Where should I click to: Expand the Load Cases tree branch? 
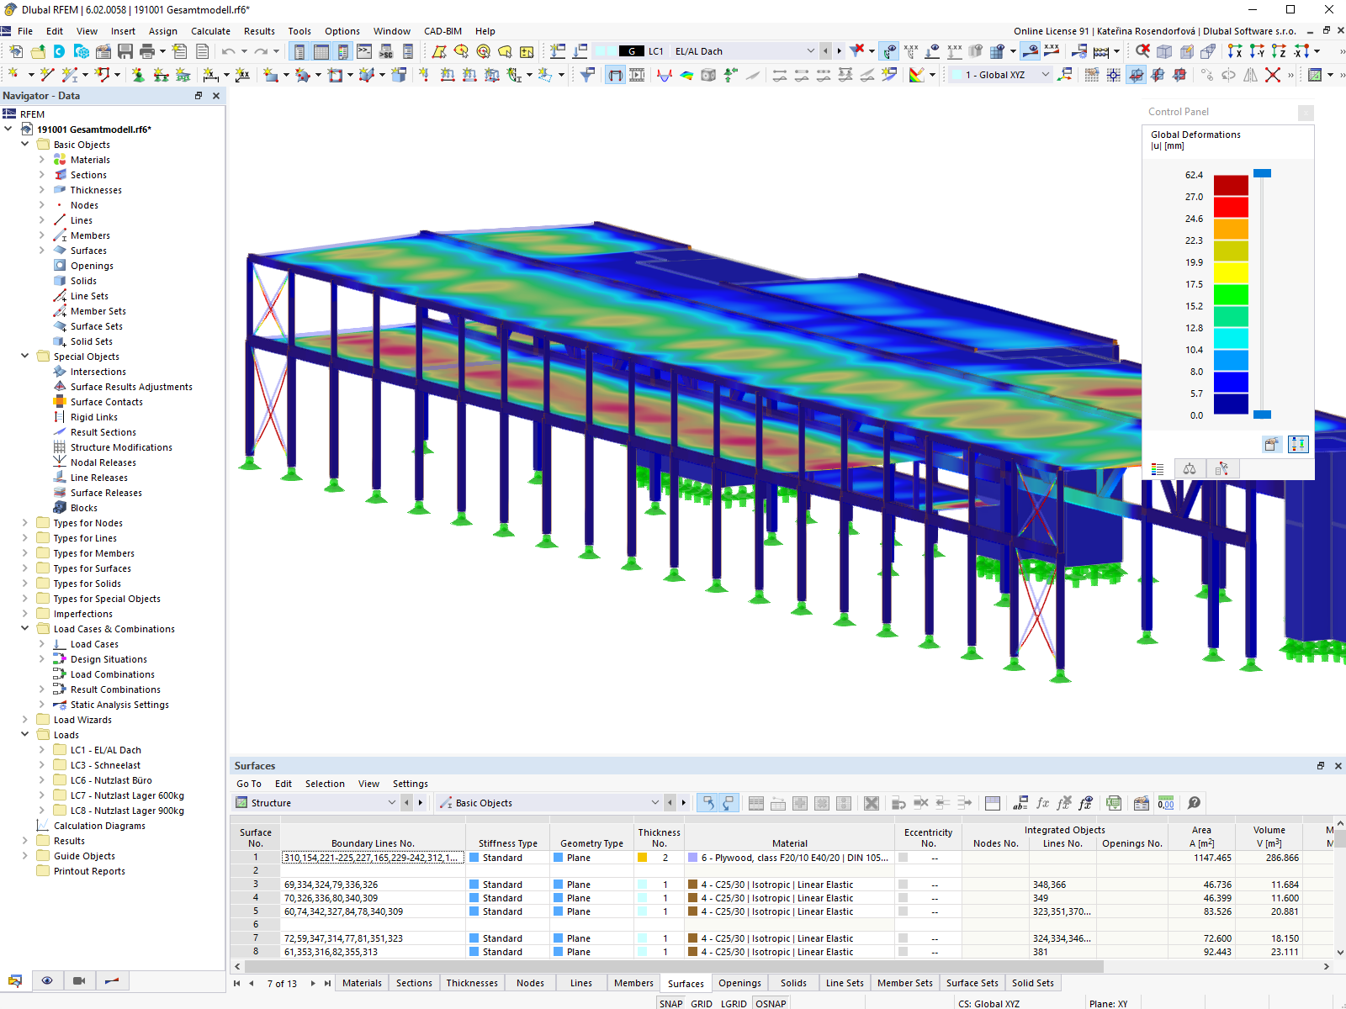(41, 644)
